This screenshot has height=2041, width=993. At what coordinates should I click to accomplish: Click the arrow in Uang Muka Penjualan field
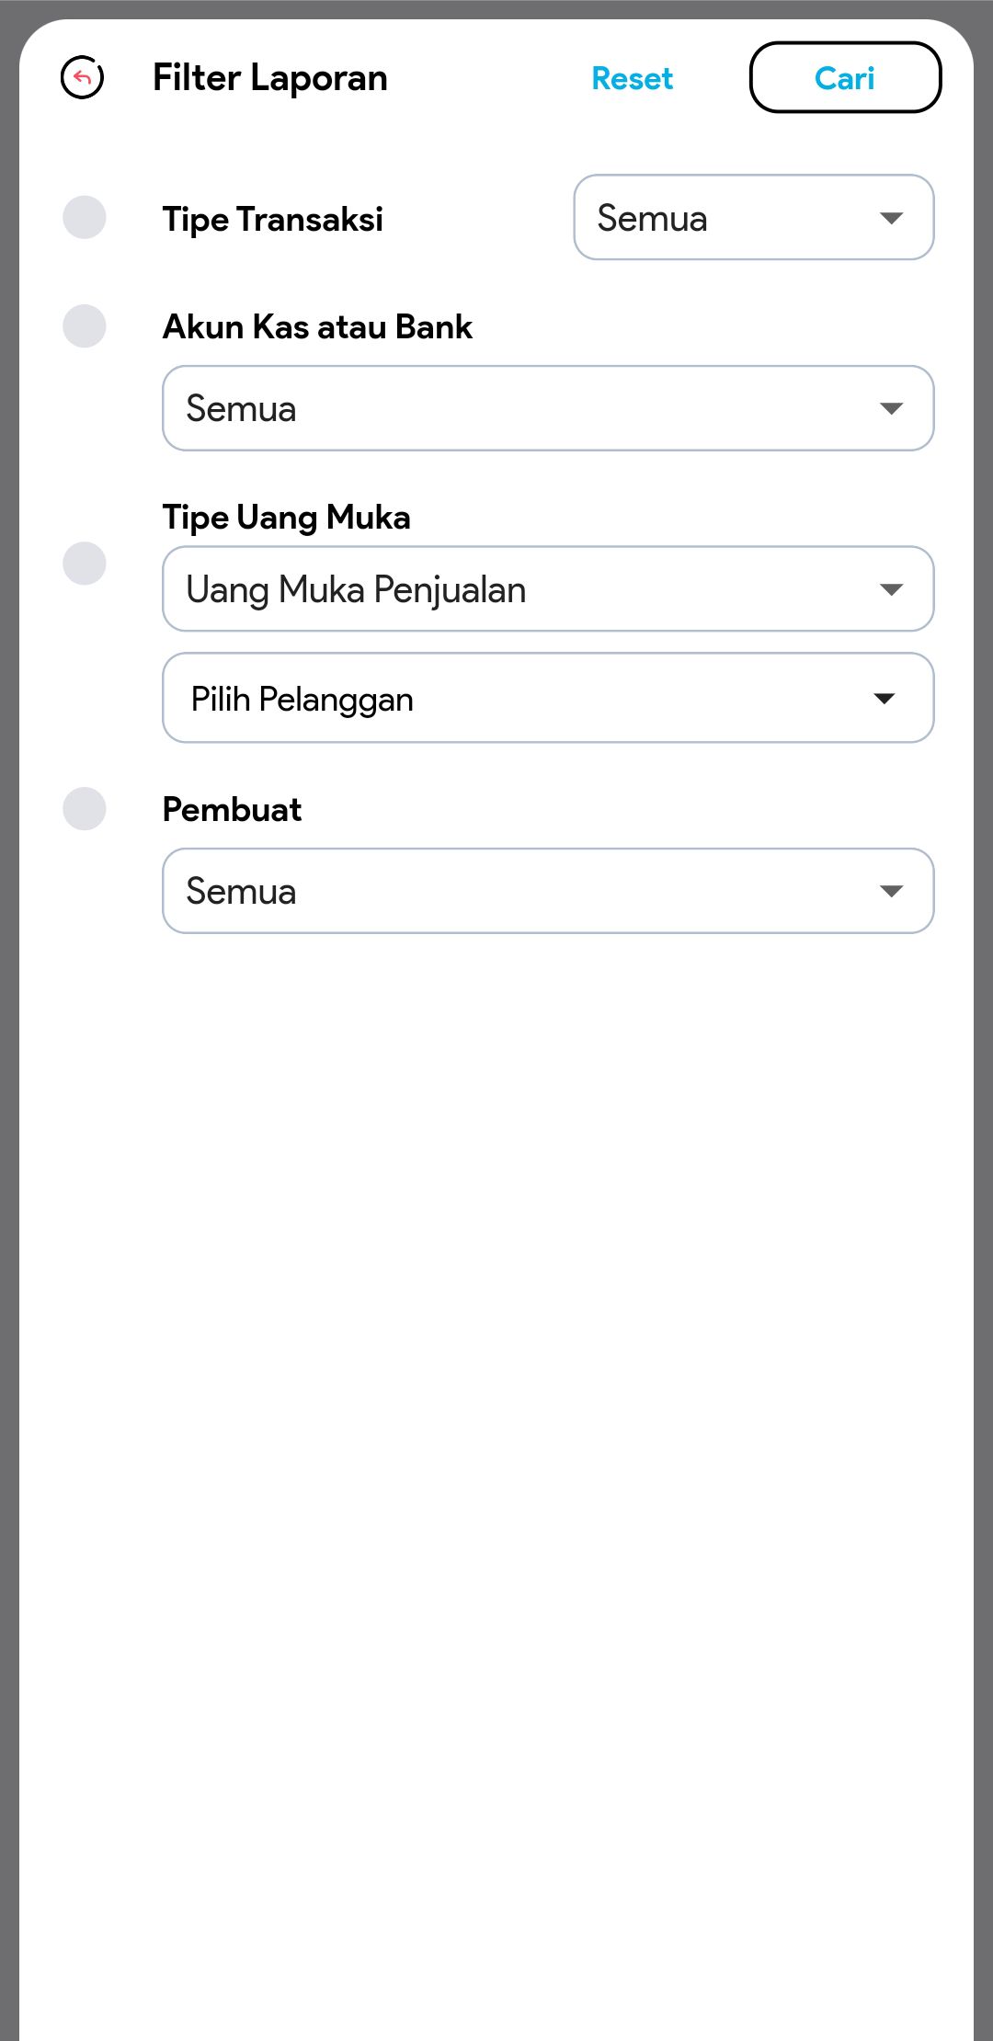891,589
